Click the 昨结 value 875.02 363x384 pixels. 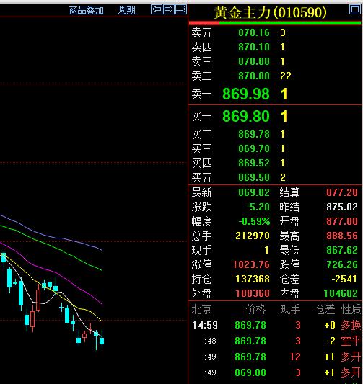pyautogui.click(x=342, y=207)
